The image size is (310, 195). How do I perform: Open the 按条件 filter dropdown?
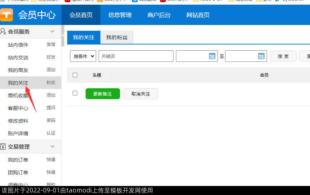click(83, 56)
